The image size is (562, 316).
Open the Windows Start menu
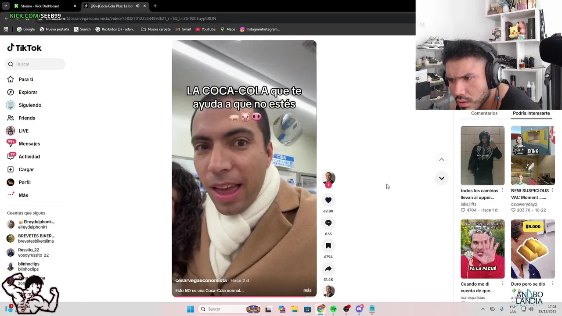(190, 309)
